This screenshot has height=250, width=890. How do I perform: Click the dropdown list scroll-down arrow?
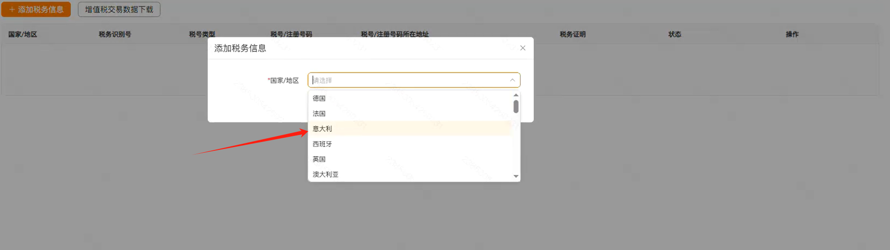pyautogui.click(x=516, y=176)
